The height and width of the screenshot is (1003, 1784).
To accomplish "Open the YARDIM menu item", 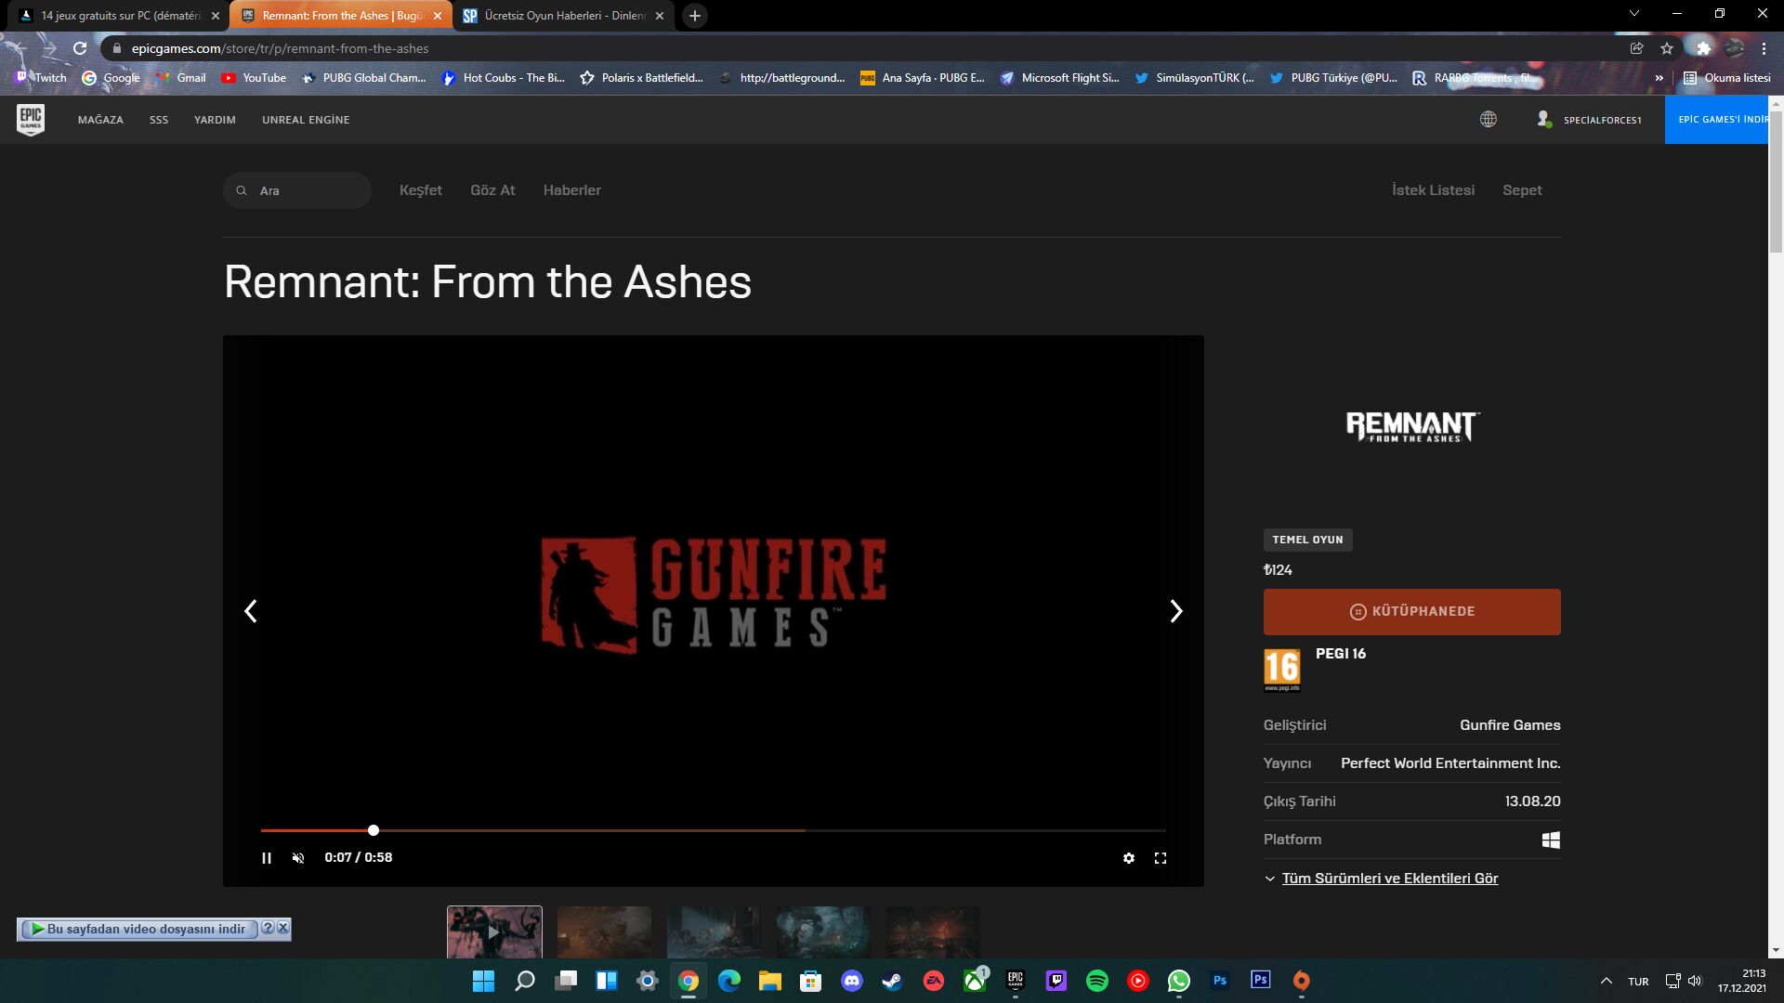I will pyautogui.click(x=215, y=120).
